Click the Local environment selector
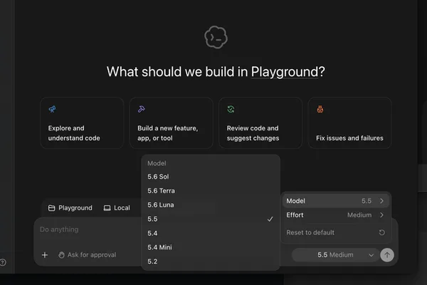 117,208
